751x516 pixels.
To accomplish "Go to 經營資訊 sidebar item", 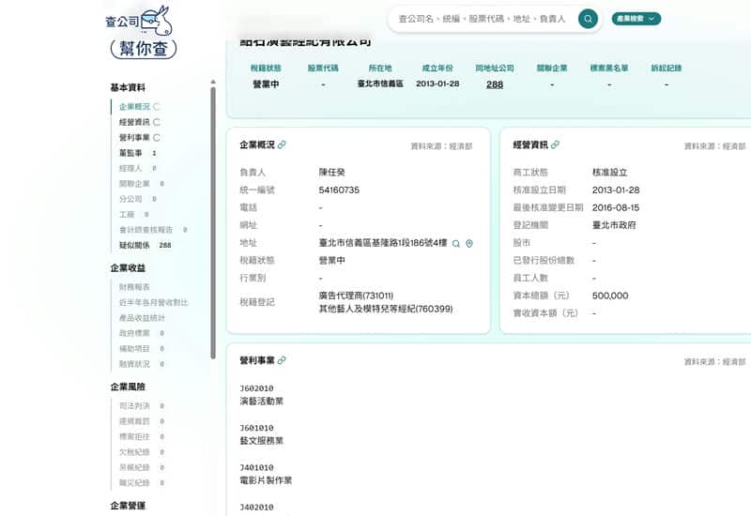I will point(134,122).
